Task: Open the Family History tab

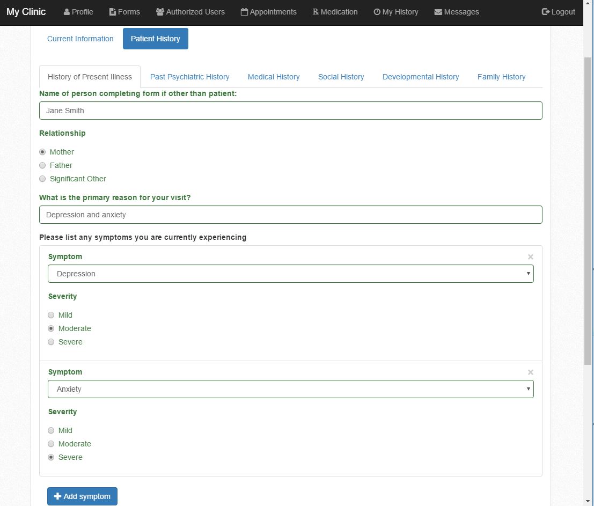Action: [501, 77]
